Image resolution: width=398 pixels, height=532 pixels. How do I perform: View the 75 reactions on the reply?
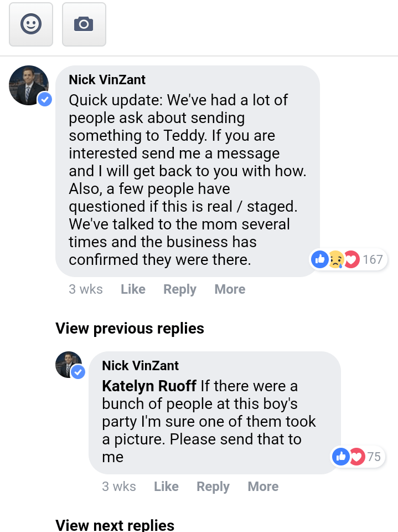click(x=374, y=457)
